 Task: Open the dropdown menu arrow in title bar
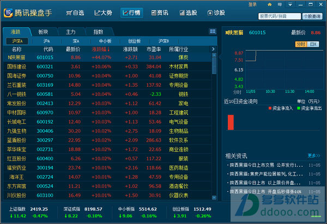290,4
